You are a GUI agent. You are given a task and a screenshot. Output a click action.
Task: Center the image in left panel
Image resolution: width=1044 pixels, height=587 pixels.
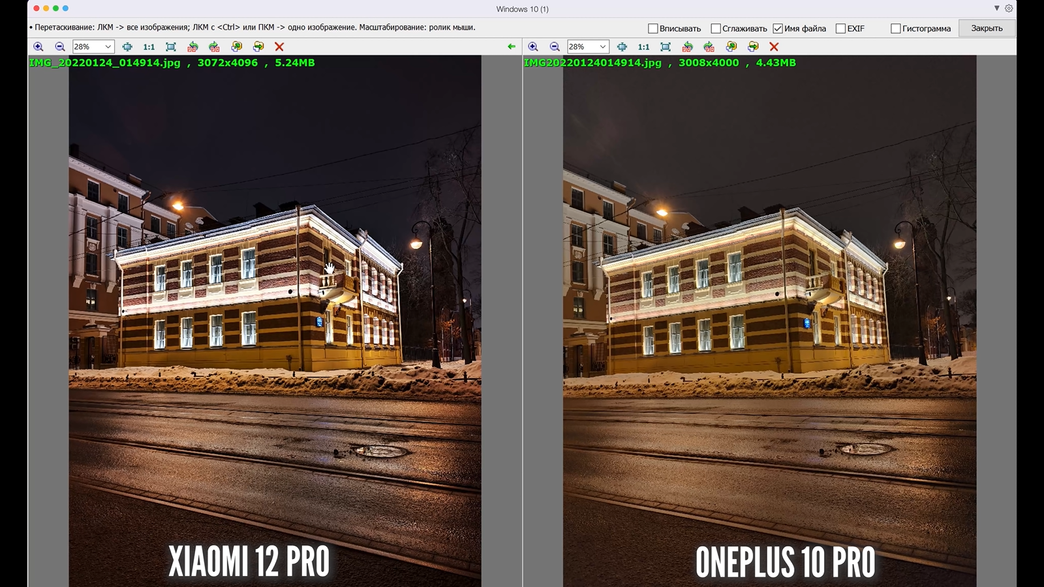[127, 47]
